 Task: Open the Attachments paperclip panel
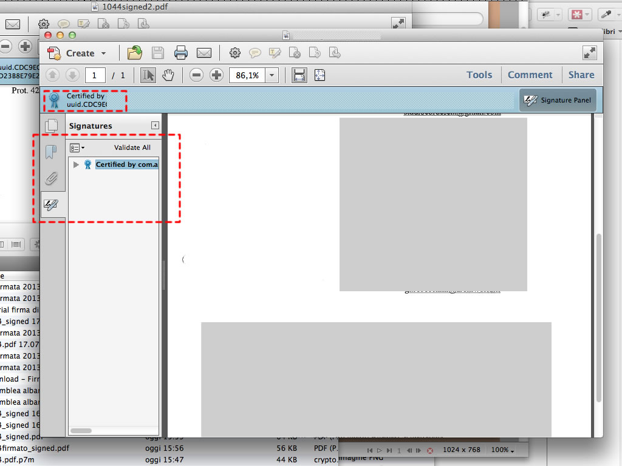point(52,178)
